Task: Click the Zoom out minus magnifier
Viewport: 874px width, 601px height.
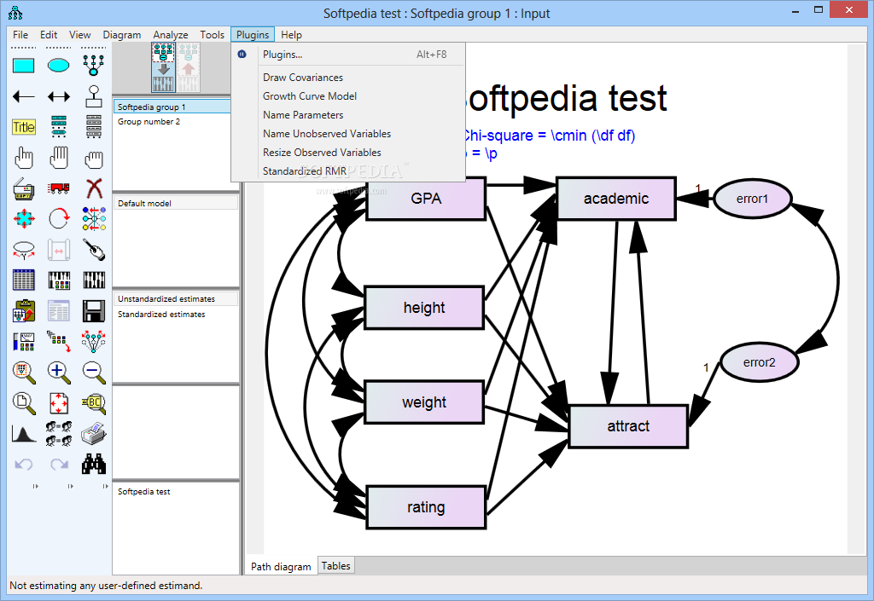Action: coord(94,373)
